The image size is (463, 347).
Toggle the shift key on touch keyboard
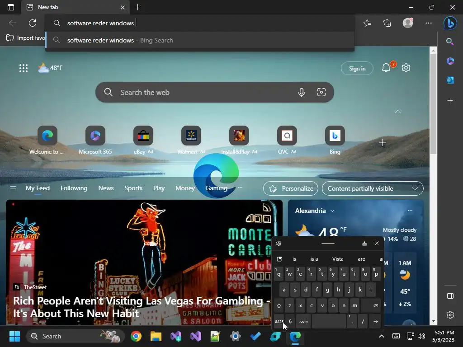click(279, 306)
